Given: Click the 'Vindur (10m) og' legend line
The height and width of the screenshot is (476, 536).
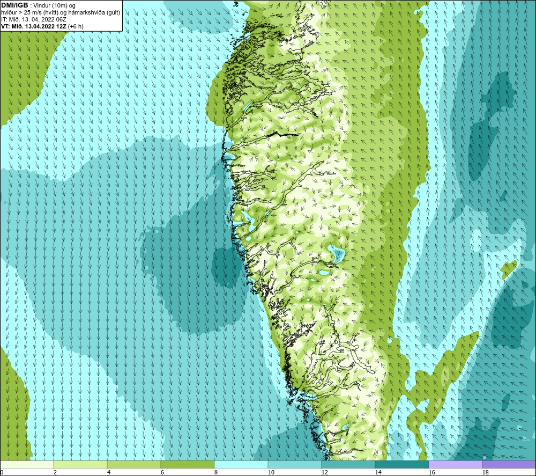Looking at the screenshot, I should pos(54,6).
